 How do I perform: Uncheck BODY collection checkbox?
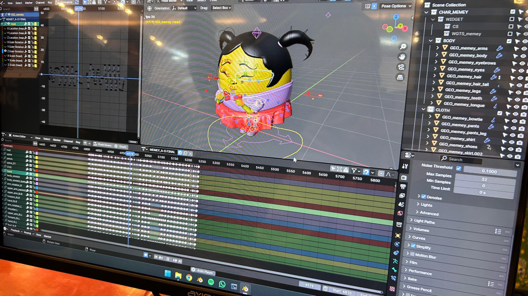tap(509, 41)
